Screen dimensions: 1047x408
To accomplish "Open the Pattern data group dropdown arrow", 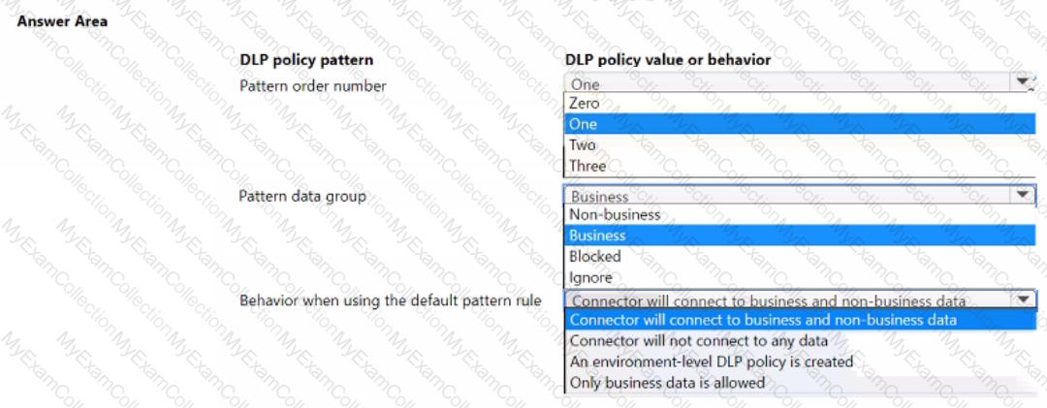I will [1023, 196].
